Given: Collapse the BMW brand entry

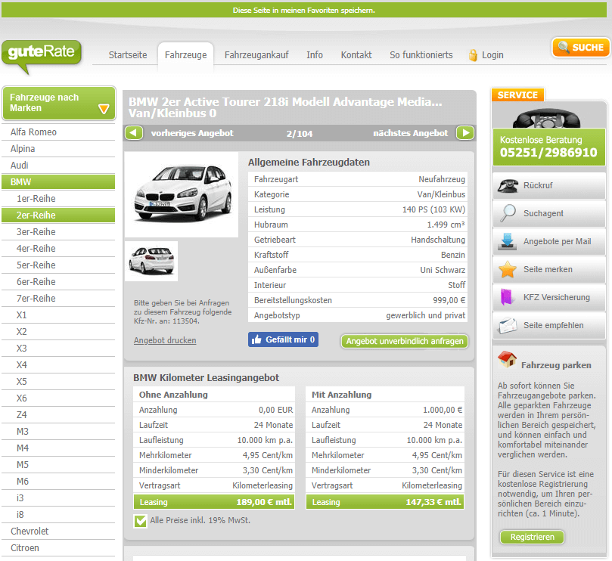Looking at the screenshot, I should [58, 181].
